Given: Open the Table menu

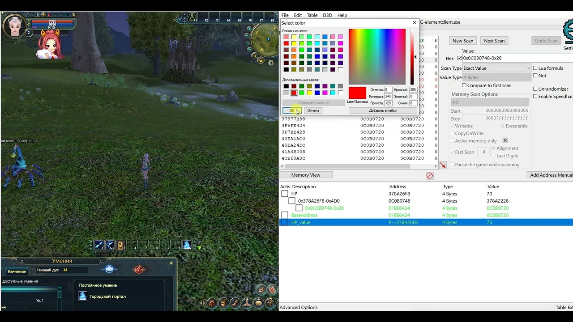Looking at the screenshot, I should [x=312, y=15].
